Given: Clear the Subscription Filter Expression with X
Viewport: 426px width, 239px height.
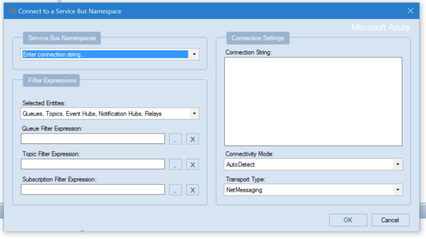Looking at the screenshot, I should coord(192,190).
